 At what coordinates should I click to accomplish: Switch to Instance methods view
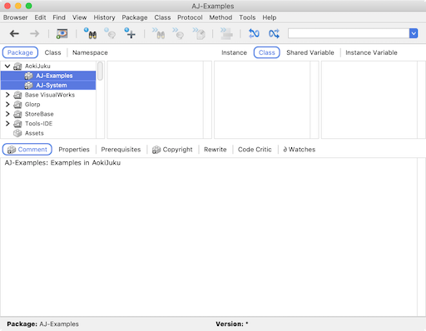[234, 52]
